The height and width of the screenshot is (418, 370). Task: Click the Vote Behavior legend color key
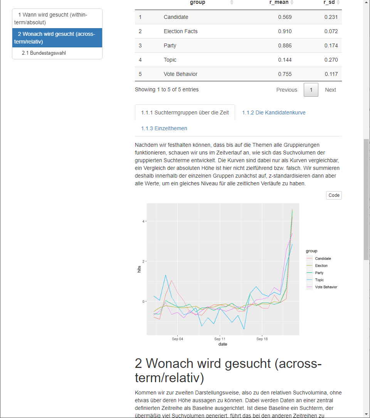(x=309, y=287)
